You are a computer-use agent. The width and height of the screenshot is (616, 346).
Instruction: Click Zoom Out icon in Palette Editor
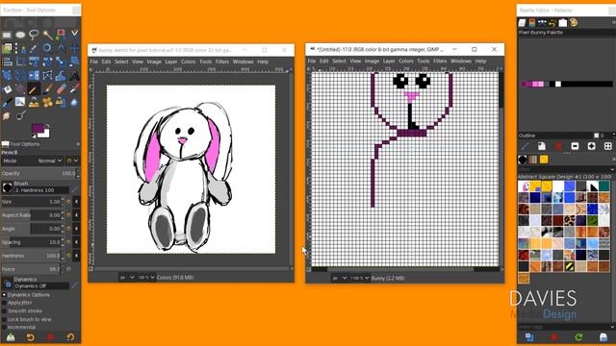[x=575, y=146]
